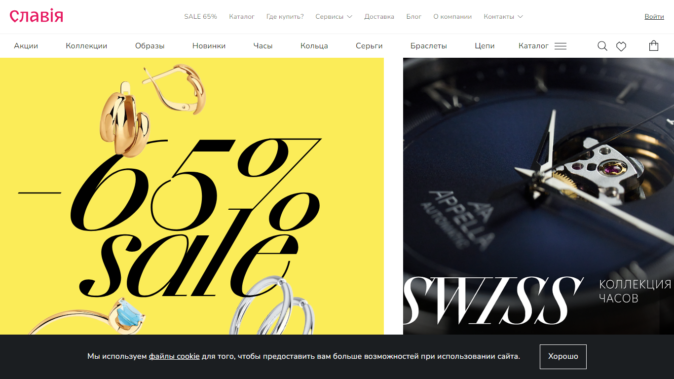
Task: Open the search magnifier icon
Action: coord(602,46)
